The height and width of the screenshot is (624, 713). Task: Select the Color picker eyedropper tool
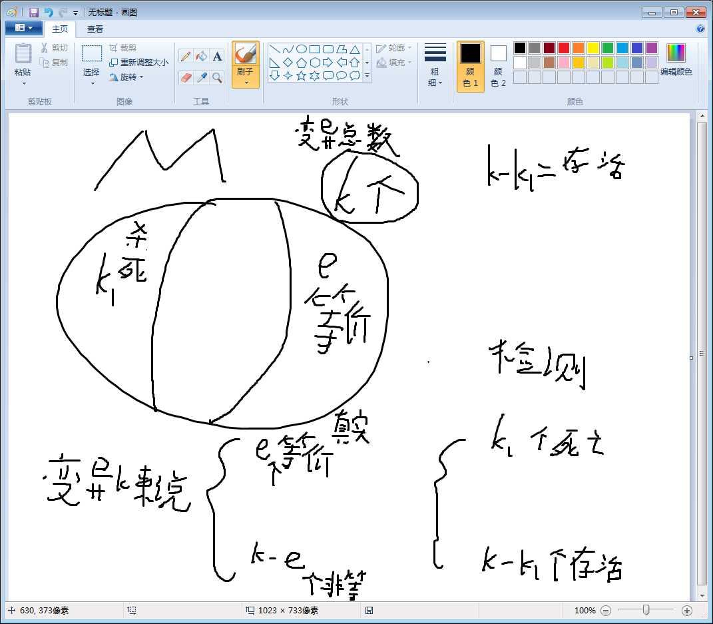202,78
